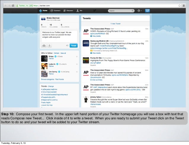
Task: Open the Connect tab
Action: [55, 11]
